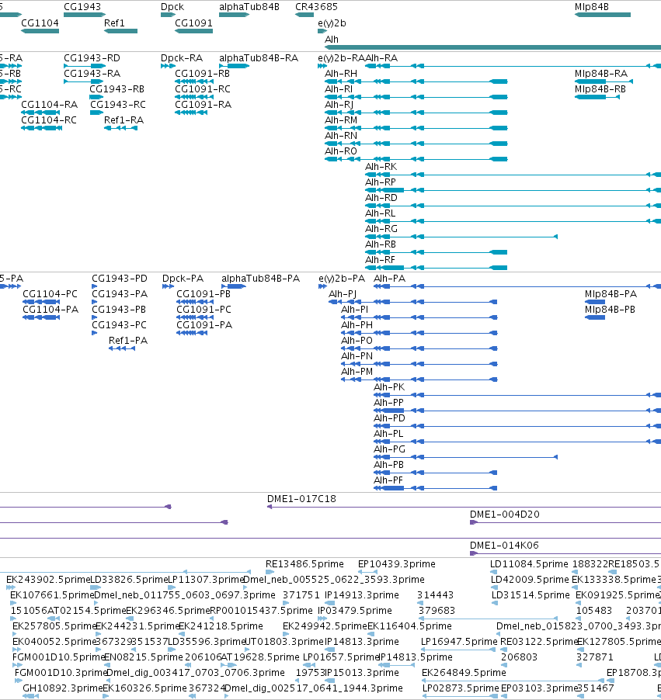Select the e(y)2b-PA protein label
Image resolution: width=661 pixels, height=700 pixels.
click(342, 279)
